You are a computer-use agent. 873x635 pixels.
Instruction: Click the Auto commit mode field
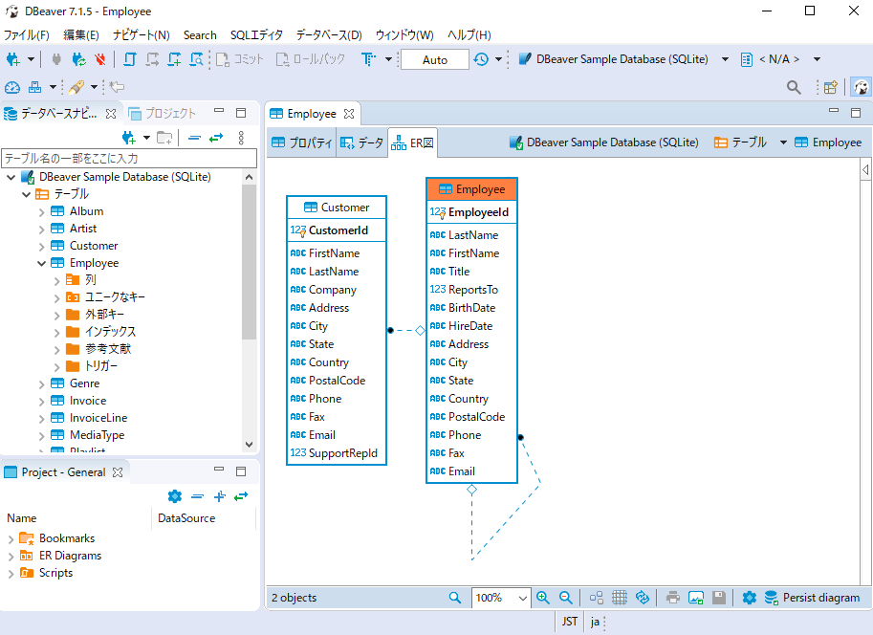pos(435,59)
